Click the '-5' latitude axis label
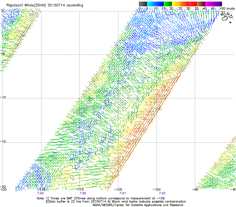236x207 pixels. click(x=3, y=54)
